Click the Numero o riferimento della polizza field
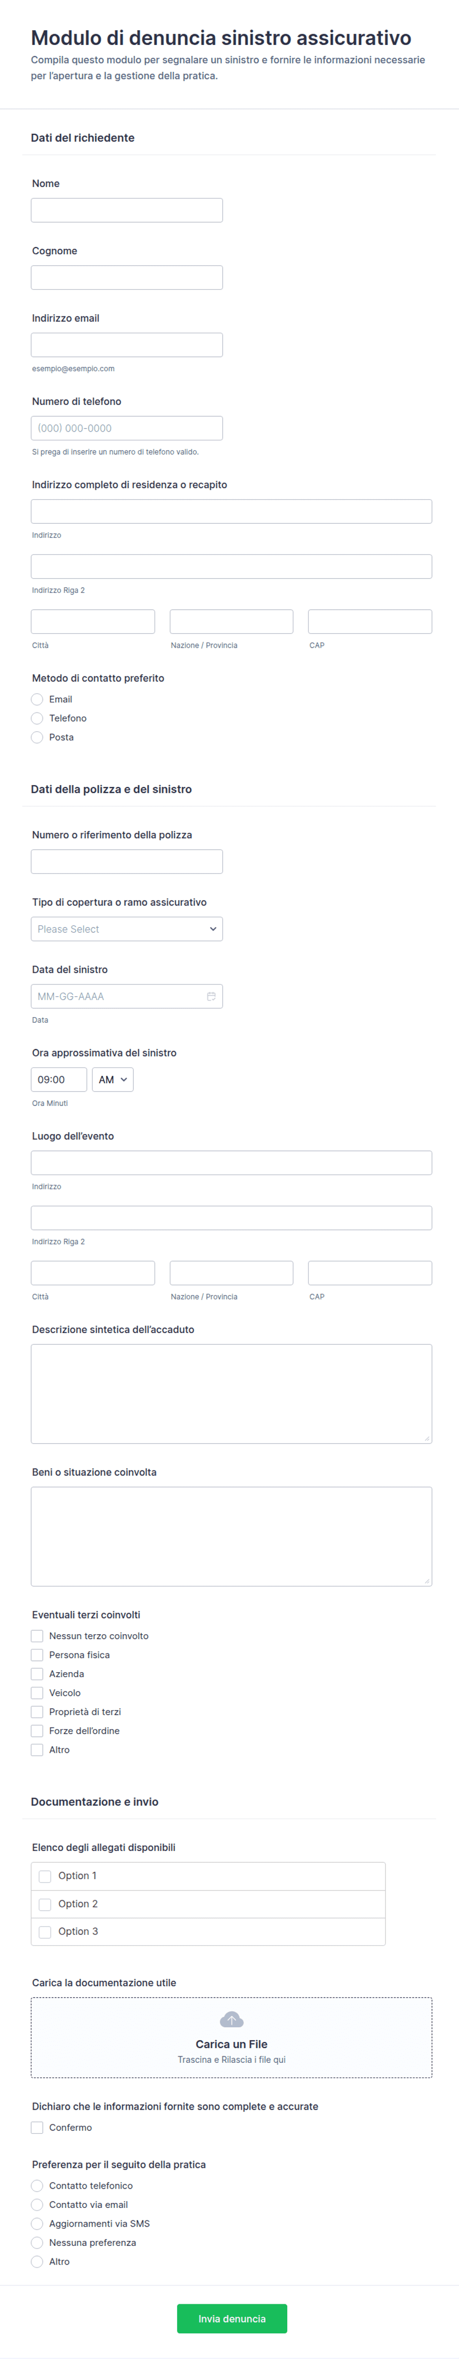This screenshot has height=2359, width=459. [x=126, y=862]
